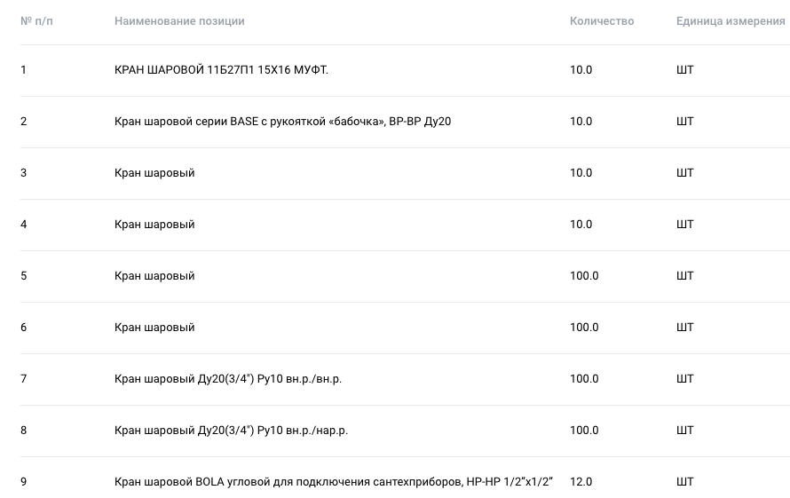Click quantity 10.0 in row 1
790x498 pixels.
point(581,70)
